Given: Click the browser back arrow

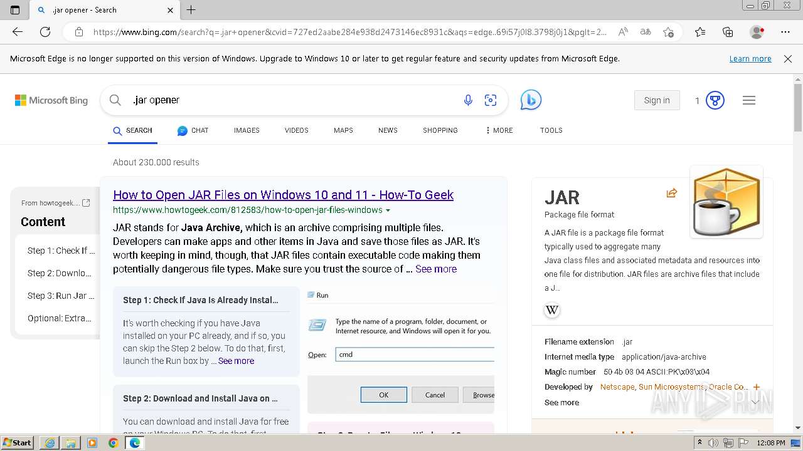Looking at the screenshot, I should click(18, 32).
